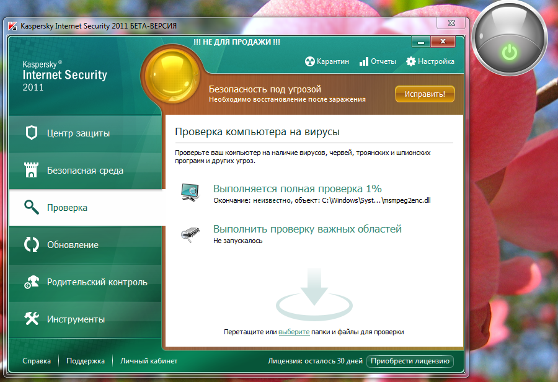Click Приобрести лицензию button
The width and height of the screenshot is (558, 382).
tap(410, 361)
